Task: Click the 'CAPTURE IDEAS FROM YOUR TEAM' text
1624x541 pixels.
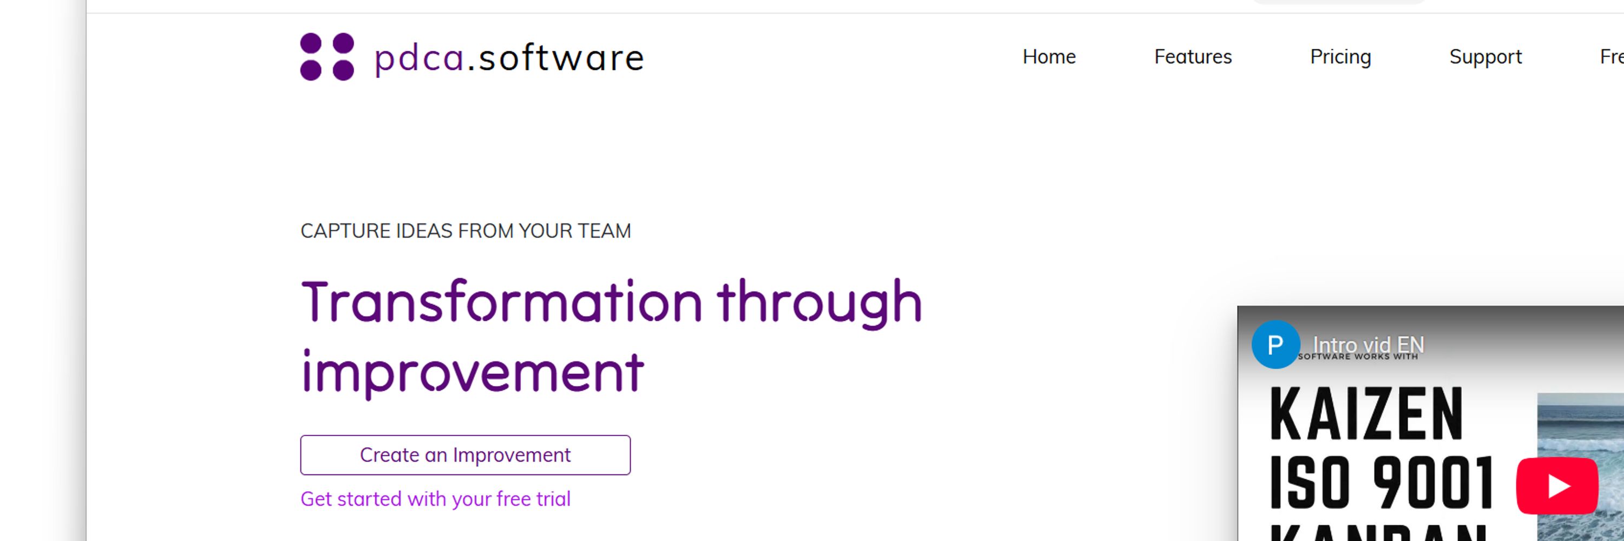Action: [465, 231]
